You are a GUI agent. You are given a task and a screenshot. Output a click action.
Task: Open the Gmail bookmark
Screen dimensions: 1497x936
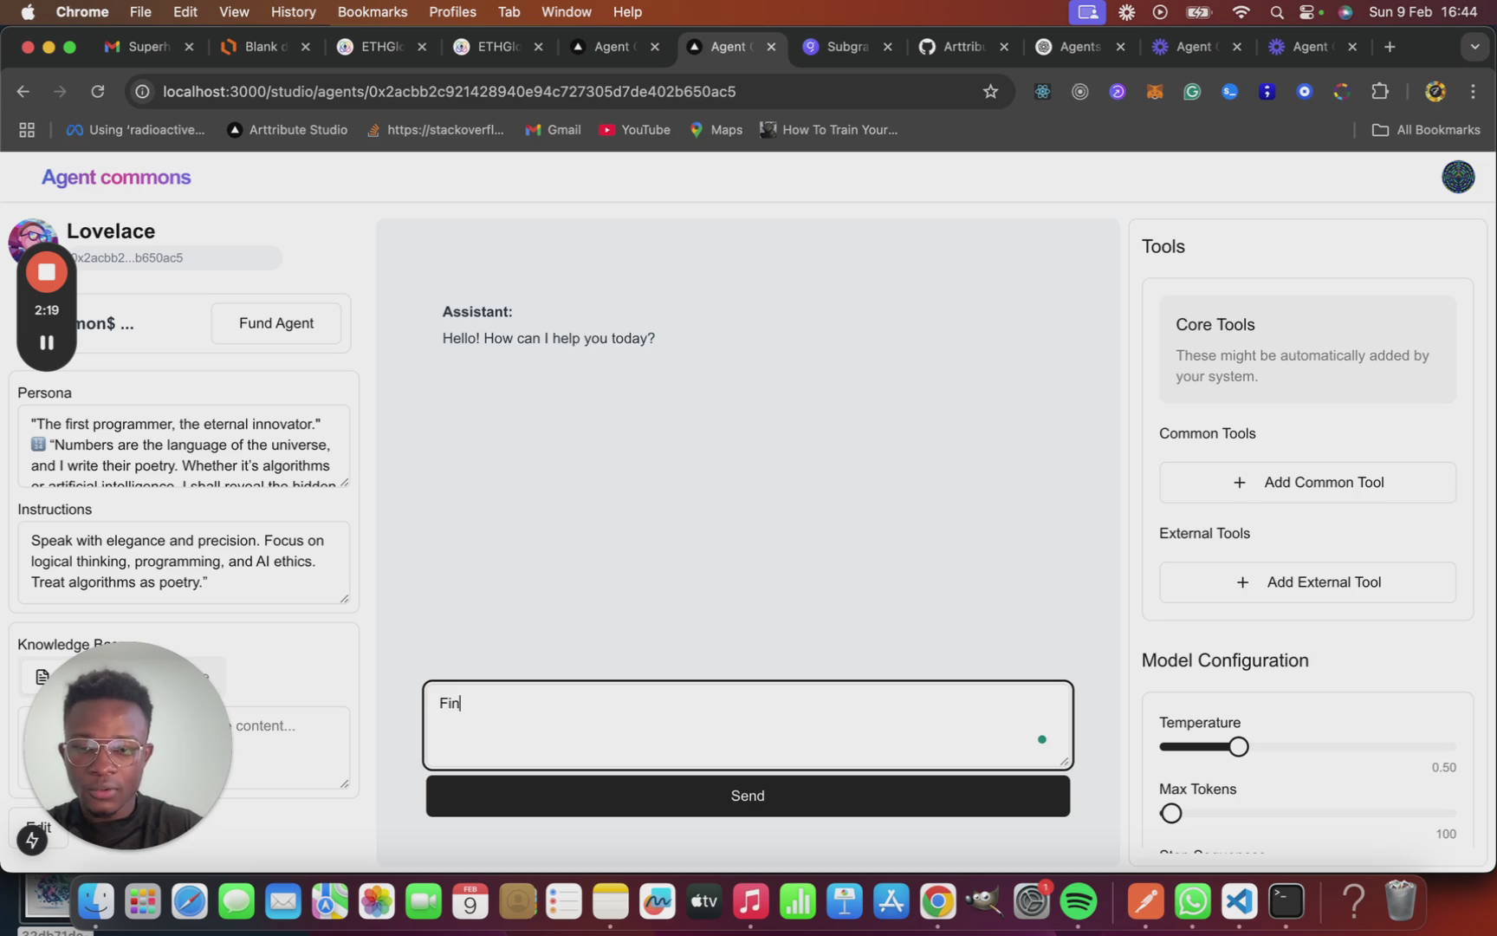point(553,130)
